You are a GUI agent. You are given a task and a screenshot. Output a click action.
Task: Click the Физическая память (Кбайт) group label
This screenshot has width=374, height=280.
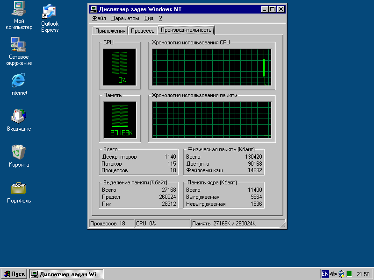(x=221, y=149)
